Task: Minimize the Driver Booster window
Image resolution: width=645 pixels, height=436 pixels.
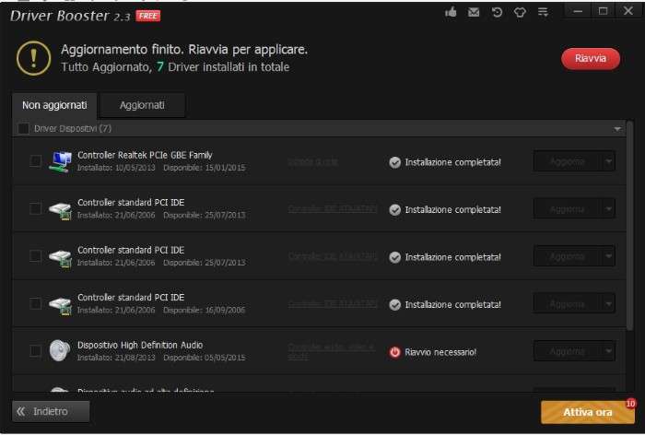Action: click(578, 11)
